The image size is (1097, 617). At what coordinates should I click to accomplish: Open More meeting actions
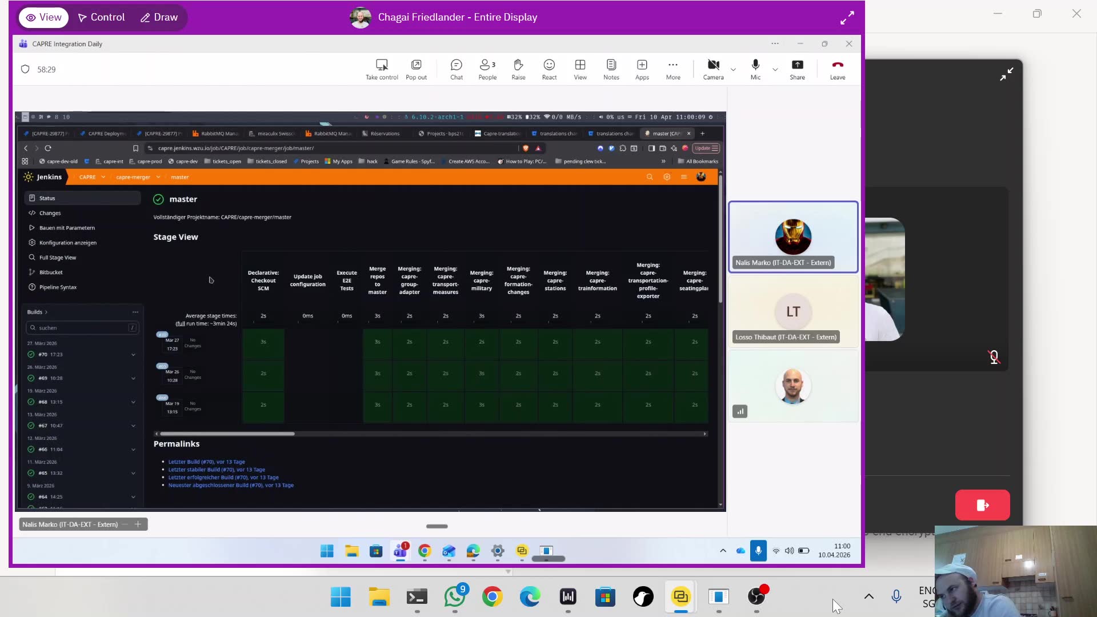tap(673, 70)
